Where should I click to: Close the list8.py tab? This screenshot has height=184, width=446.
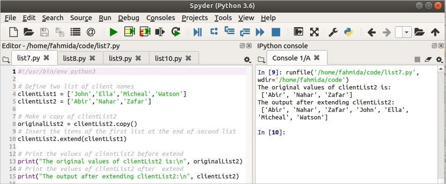[92, 58]
